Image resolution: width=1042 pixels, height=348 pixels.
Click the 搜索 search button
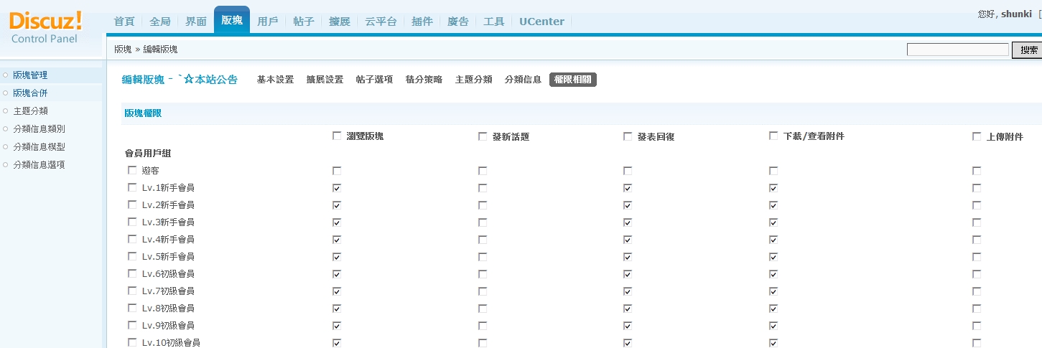[1028, 50]
